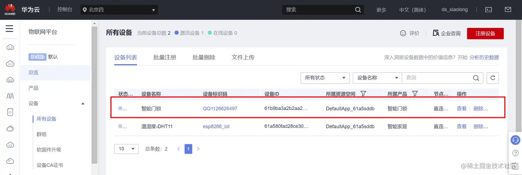Click the top bar 搜索 input field
This screenshot has height=175, width=522.
pyautogui.click(x=318, y=10)
